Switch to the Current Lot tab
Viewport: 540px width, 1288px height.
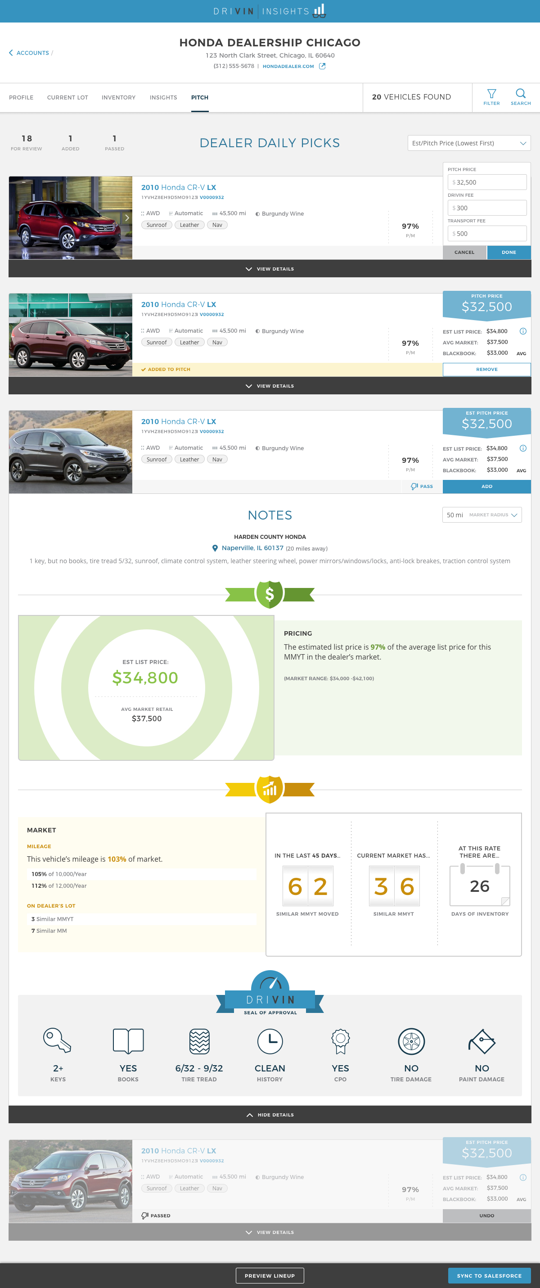(x=67, y=98)
